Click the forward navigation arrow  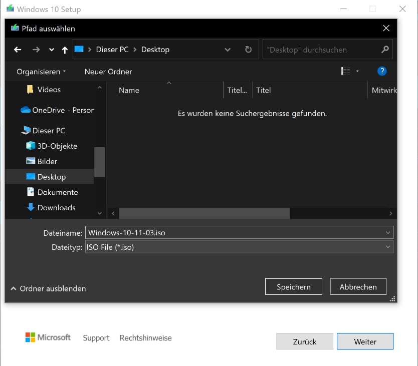36,50
